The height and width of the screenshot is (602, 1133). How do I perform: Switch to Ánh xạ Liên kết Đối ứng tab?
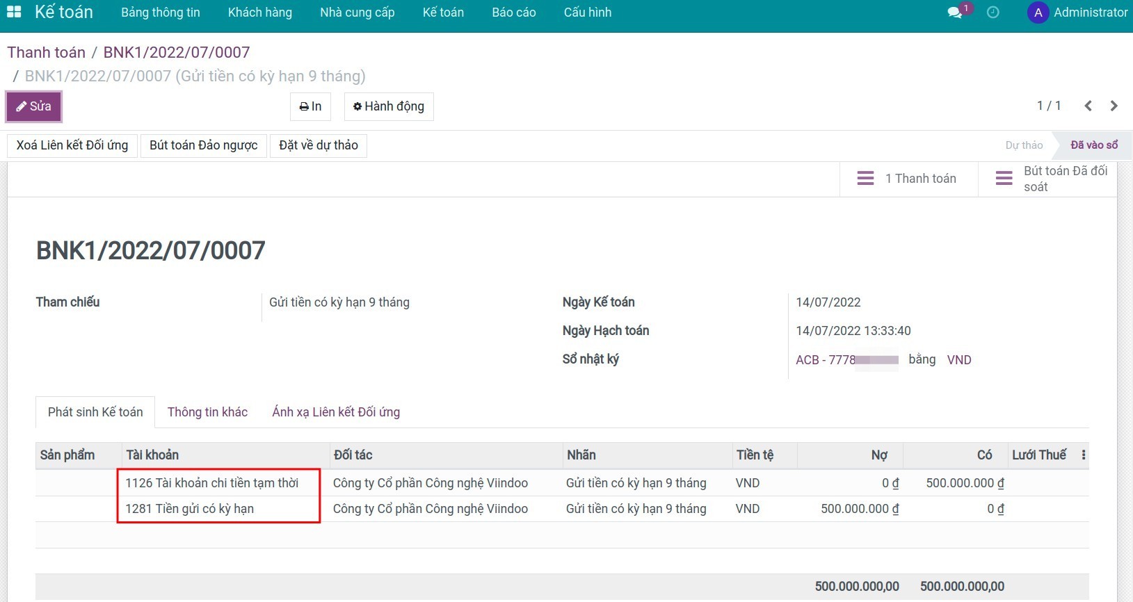click(336, 412)
